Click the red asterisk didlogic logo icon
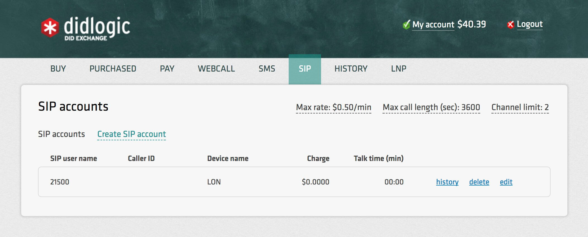The image size is (588, 237). pos(50,28)
